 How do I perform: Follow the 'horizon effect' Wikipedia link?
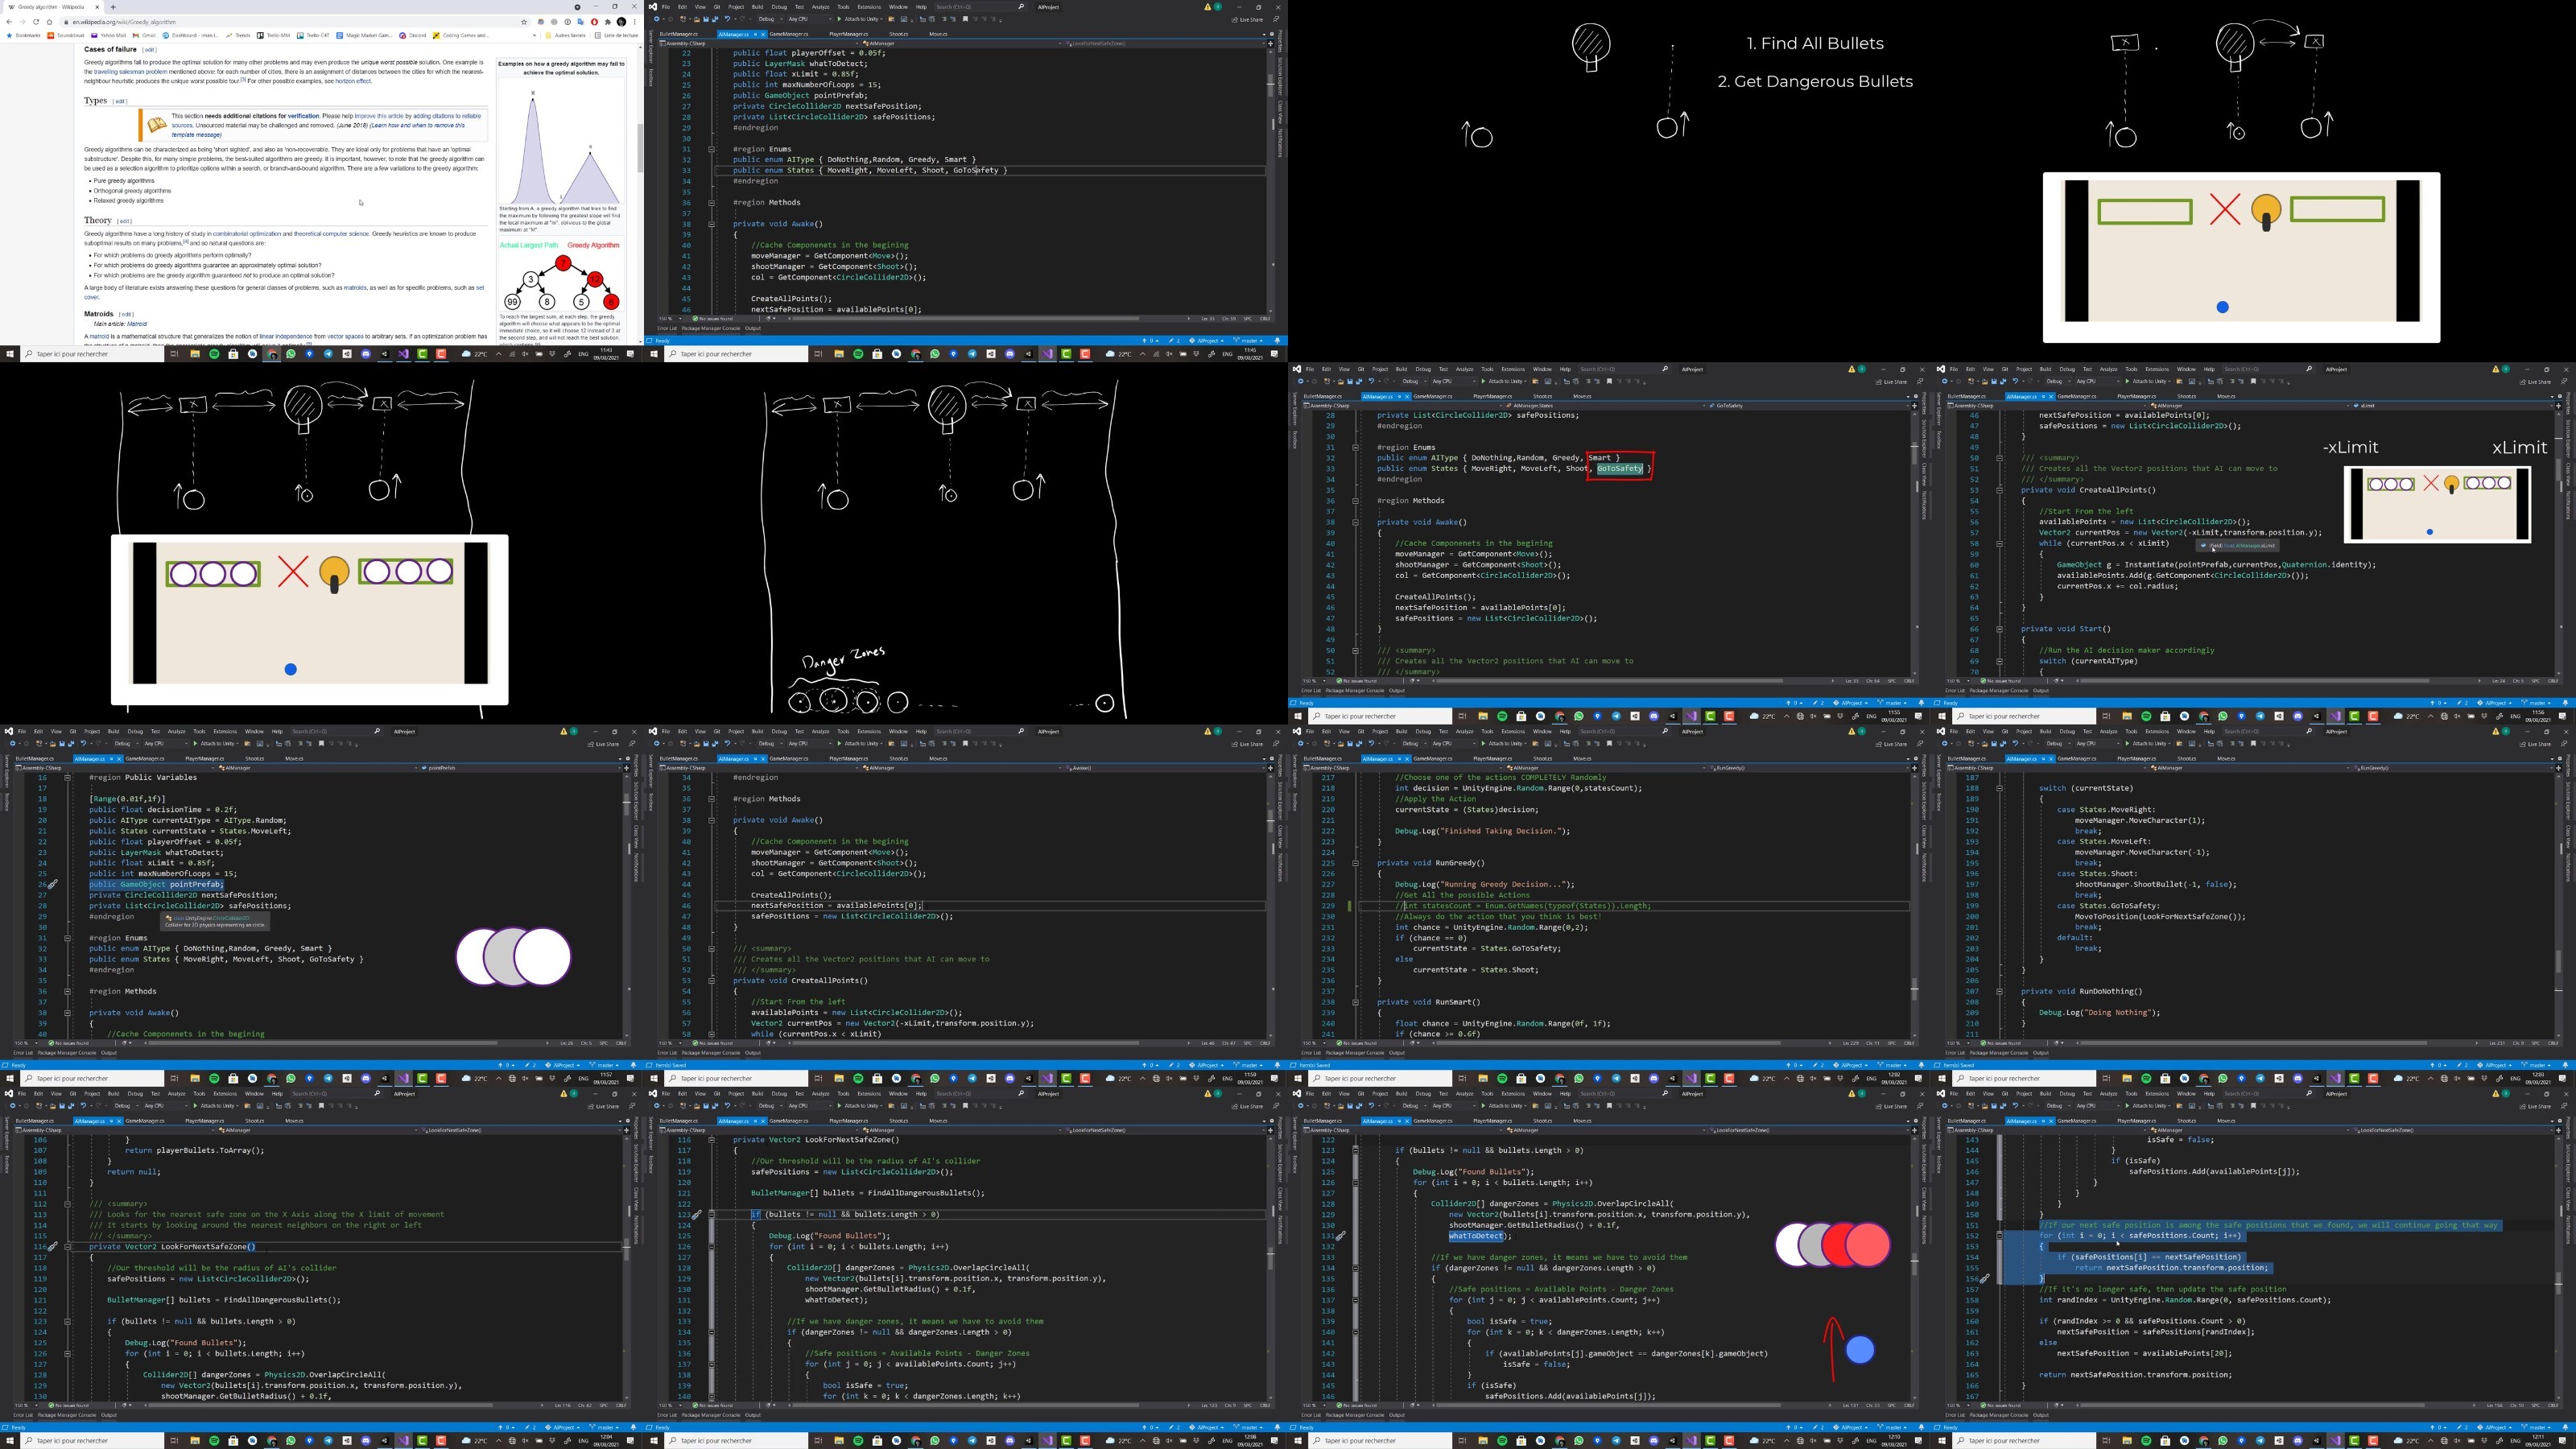tap(353, 81)
